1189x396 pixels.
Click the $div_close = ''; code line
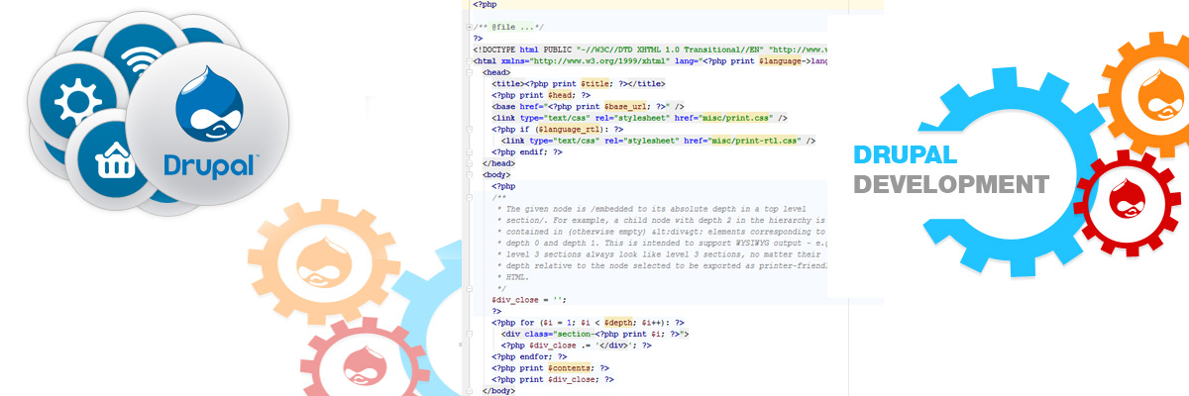528,299
